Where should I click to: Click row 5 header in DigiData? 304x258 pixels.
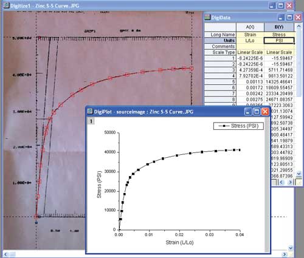point(220,82)
